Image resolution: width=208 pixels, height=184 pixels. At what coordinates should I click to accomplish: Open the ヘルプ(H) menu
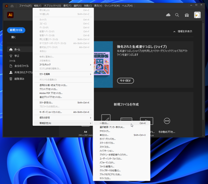pos(127,6)
